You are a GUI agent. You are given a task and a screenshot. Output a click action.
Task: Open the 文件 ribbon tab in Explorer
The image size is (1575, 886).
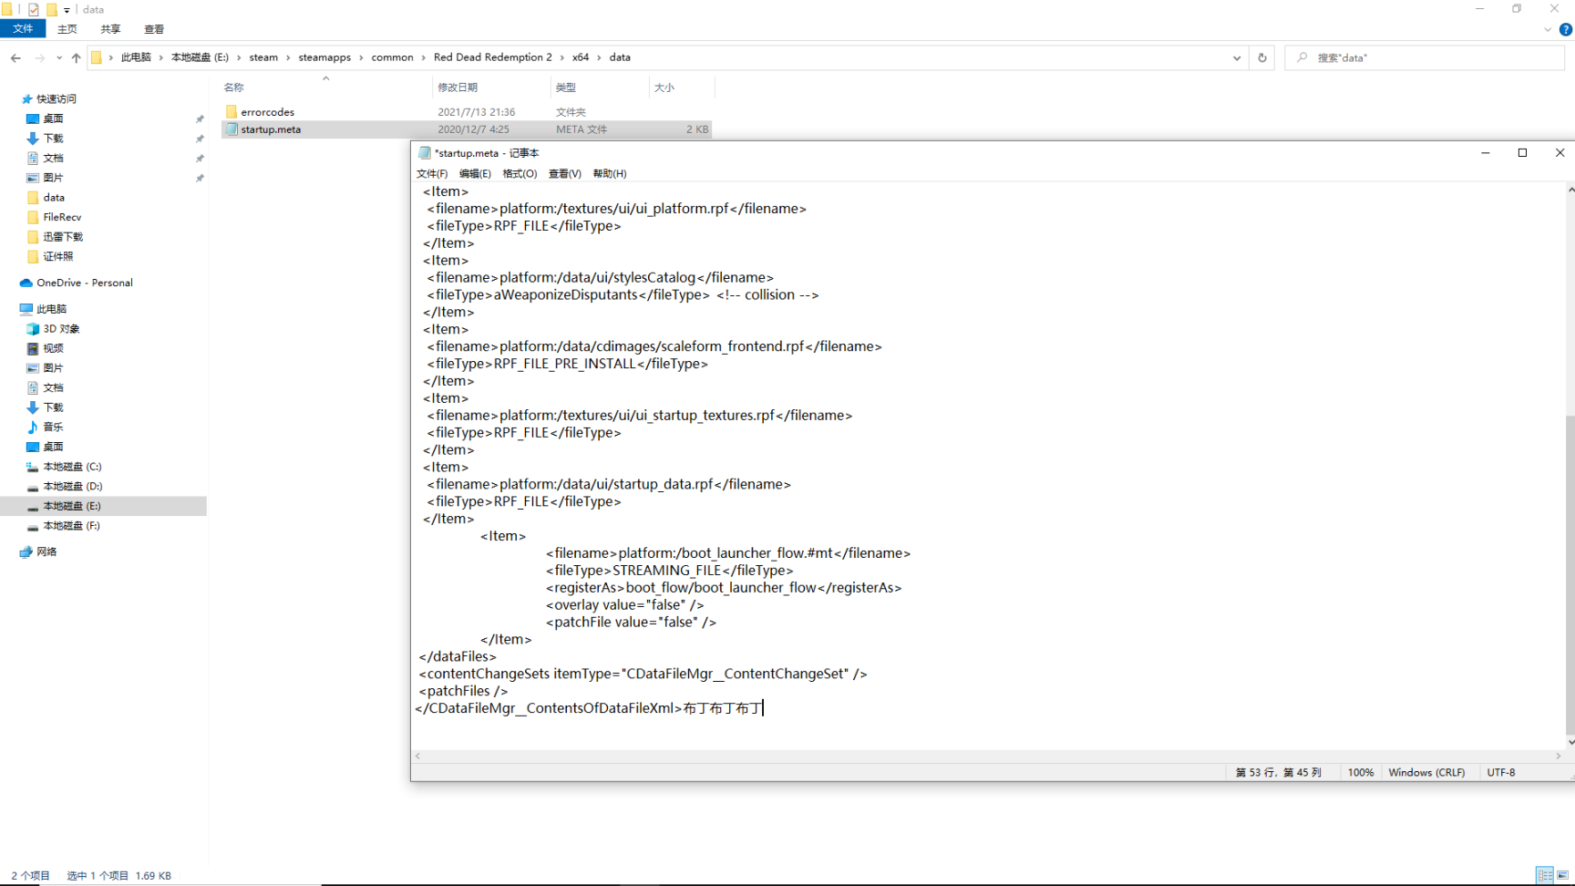[x=23, y=29]
